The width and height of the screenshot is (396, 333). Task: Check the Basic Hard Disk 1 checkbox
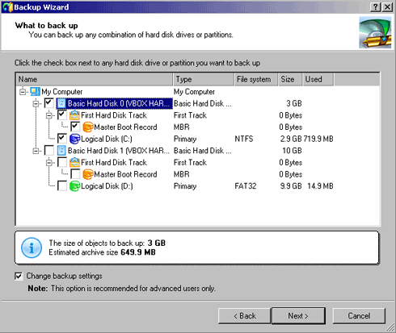click(x=49, y=151)
